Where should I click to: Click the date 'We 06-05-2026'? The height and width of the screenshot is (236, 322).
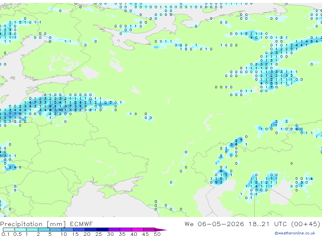(x=214, y=224)
